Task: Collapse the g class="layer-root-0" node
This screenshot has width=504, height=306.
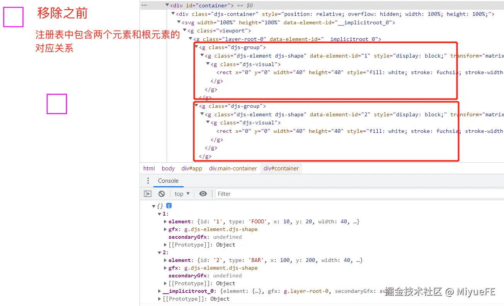Action: pos(191,39)
